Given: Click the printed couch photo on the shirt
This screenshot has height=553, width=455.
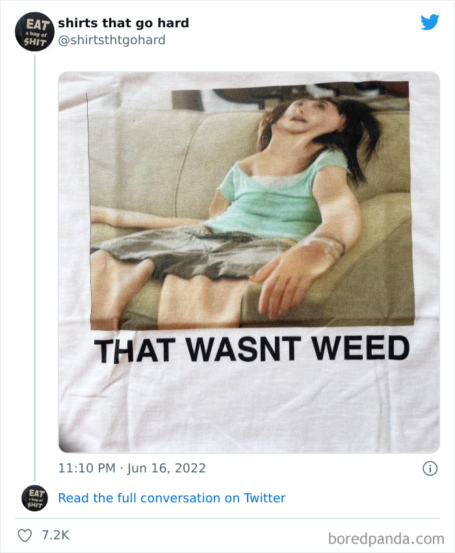Looking at the screenshot, I should 252,205.
